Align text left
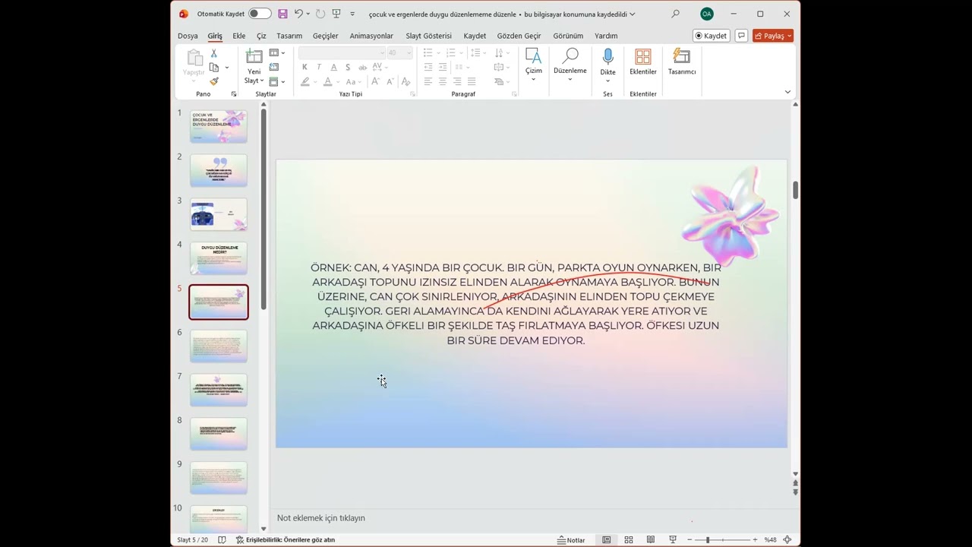The height and width of the screenshot is (547, 972). (x=428, y=81)
